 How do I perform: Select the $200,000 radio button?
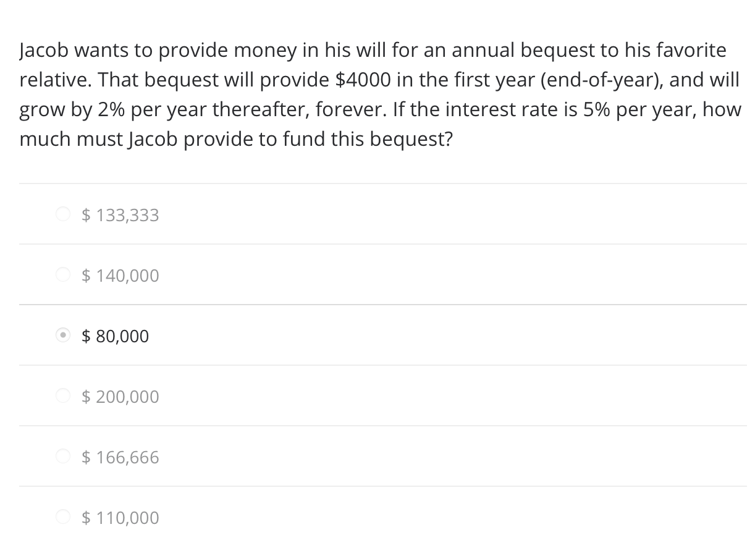(x=63, y=396)
